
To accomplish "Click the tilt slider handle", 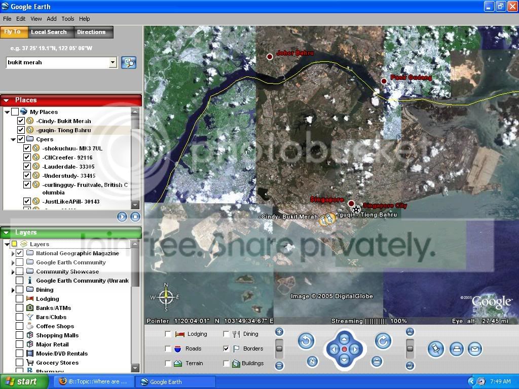I will [x=410, y=348].
